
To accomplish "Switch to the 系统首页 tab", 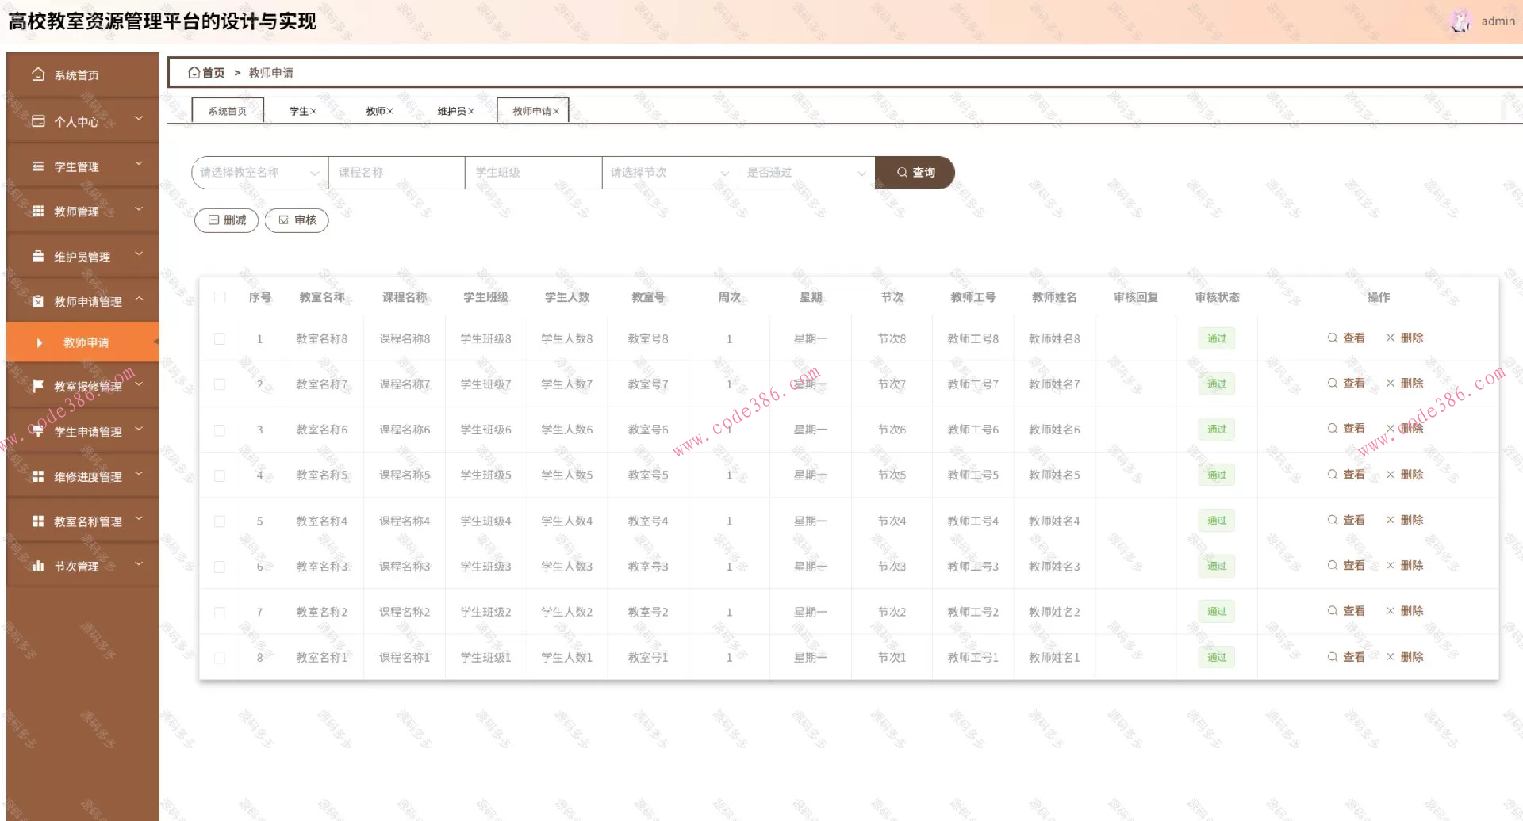I will [x=228, y=111].
